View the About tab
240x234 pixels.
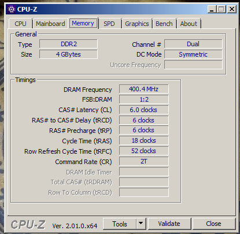click(x=189, y=24)
